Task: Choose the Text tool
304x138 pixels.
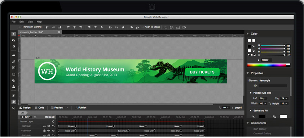Action: tap(14, 68)
